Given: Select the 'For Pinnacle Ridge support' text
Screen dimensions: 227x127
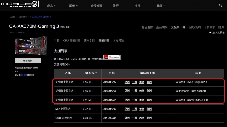Looking at the screenshot, I should coord(190,91).
